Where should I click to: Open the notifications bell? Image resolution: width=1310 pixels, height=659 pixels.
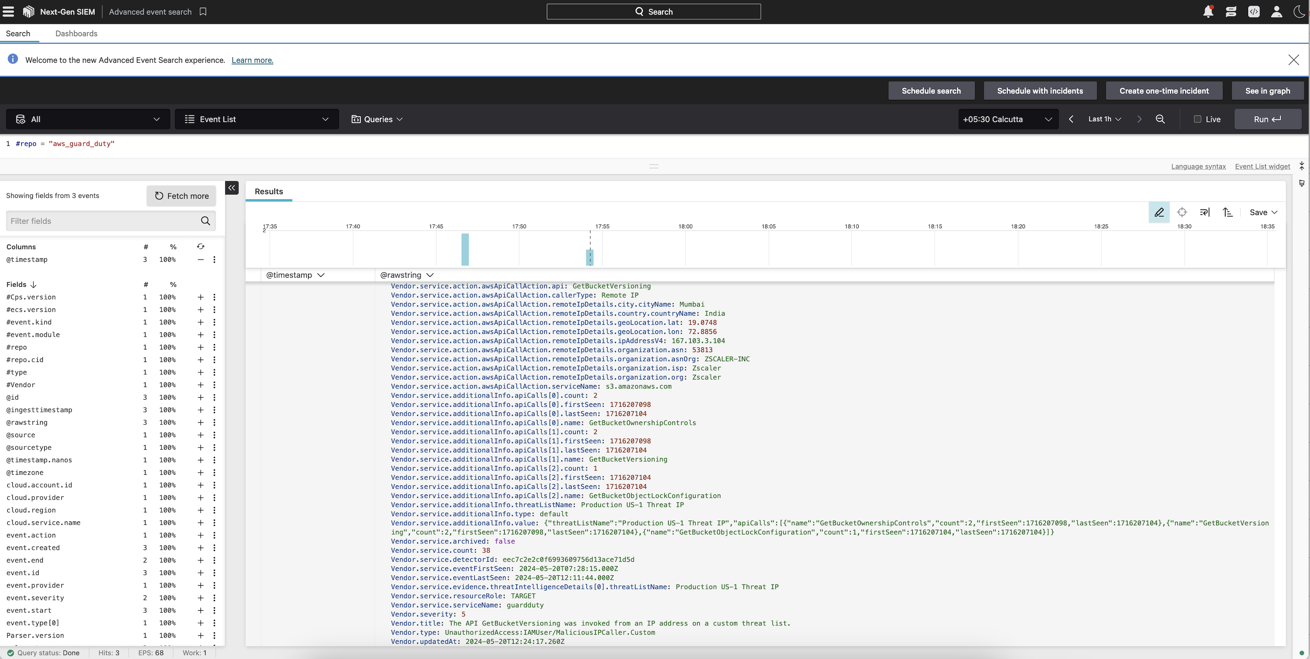tap(1208, 12)
